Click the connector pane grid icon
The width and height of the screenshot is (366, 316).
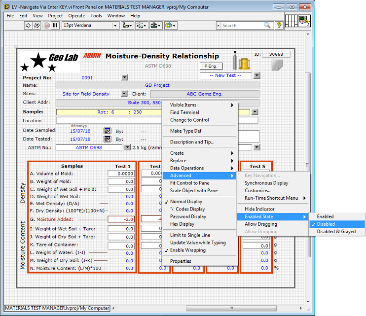tap(292, 21)
